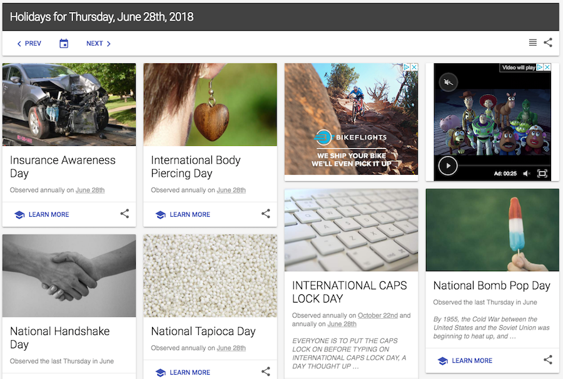Share the Insurance Awareness Day card
The image size is (563, 379).
(124, 214)
